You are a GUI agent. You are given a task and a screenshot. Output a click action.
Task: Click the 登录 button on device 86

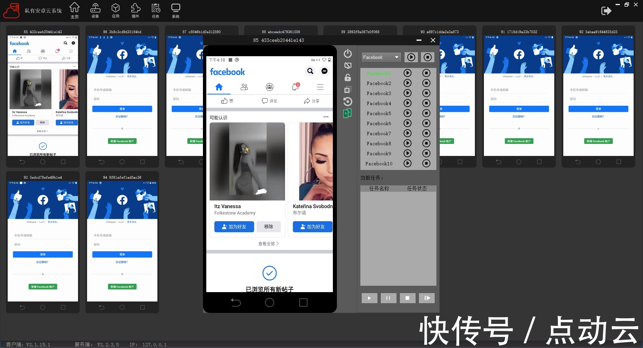[122, 109]
